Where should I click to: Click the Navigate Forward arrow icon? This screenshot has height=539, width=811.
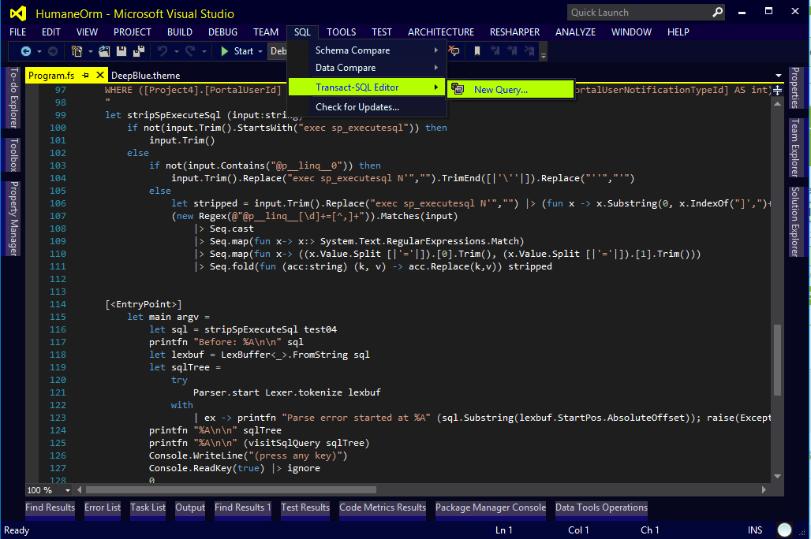coord(53,51)
